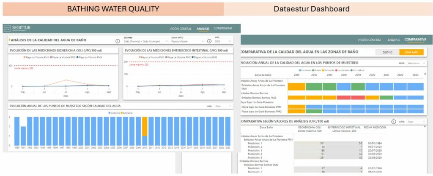
Task: Click the orange 2010 bar segment
Action: [144, 126]
